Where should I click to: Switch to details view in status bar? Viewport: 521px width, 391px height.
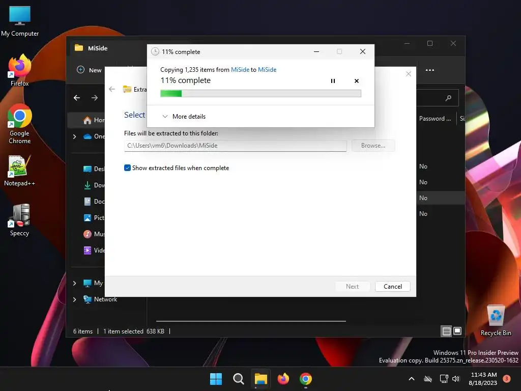[x=446, y=331]
